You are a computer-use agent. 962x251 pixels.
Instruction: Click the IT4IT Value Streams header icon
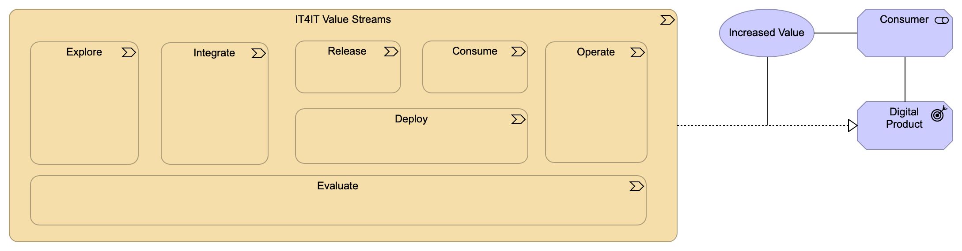tap(667, 20)
